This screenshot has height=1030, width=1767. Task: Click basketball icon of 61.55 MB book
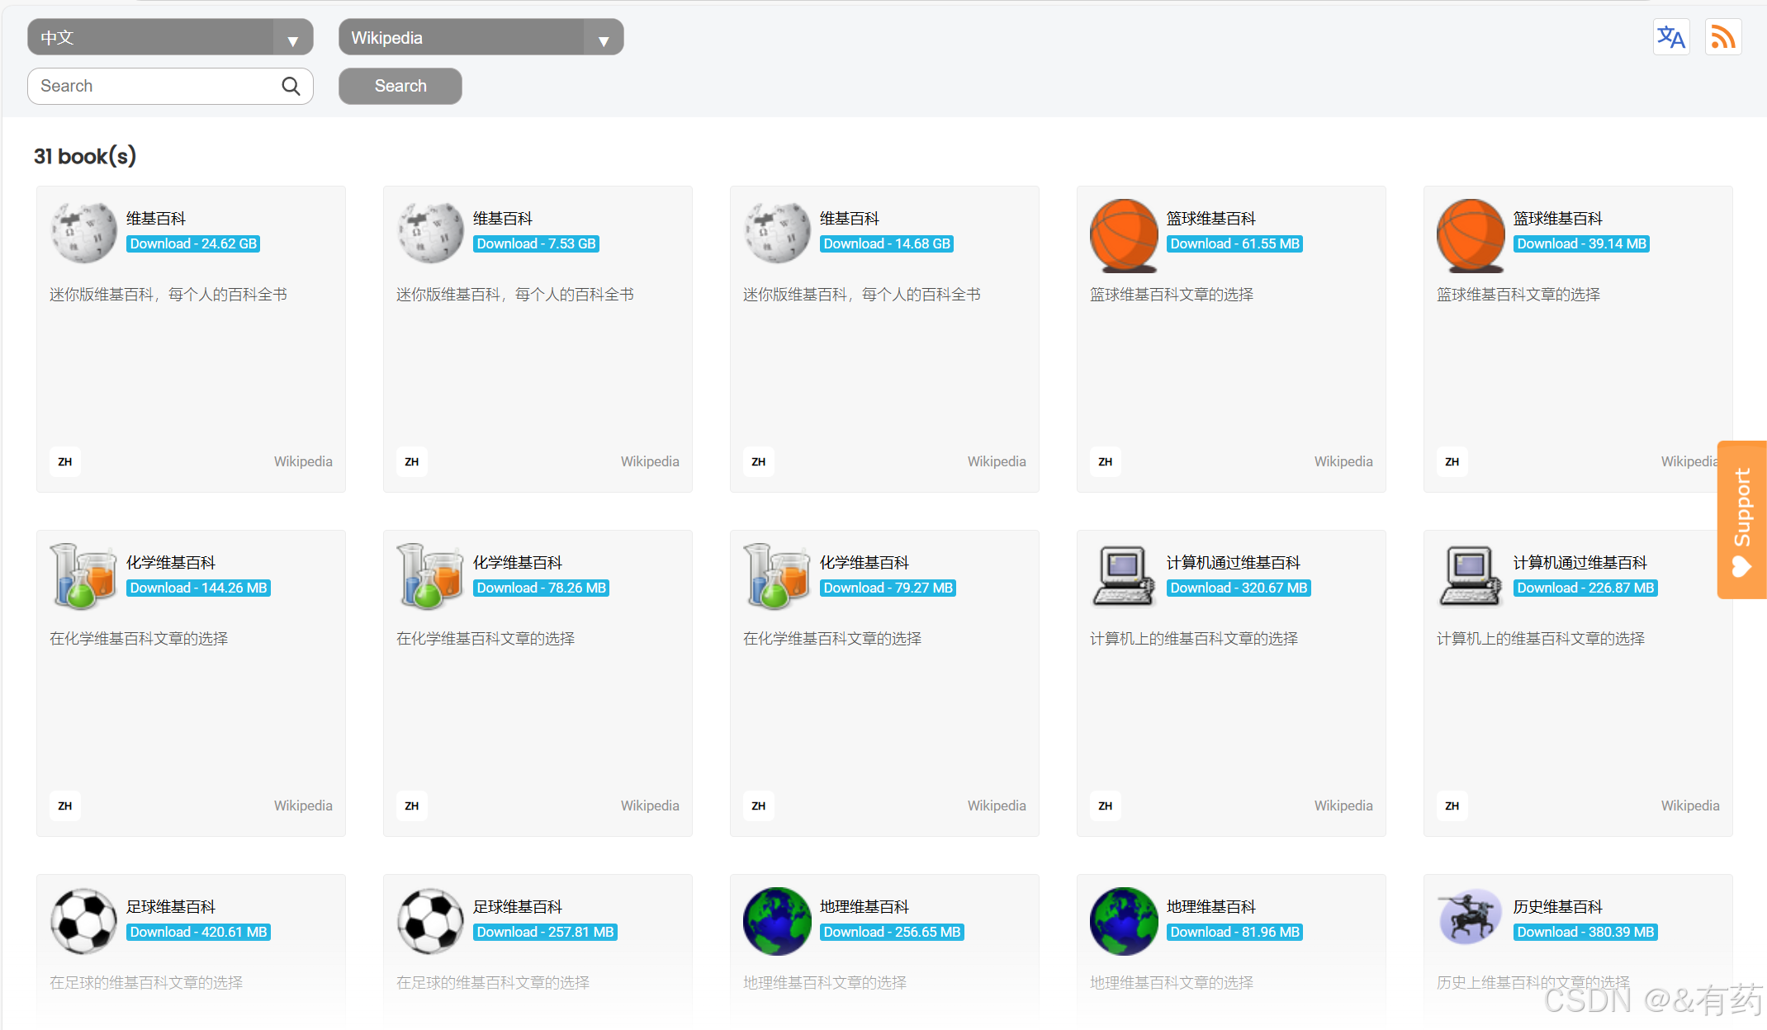1124,234
